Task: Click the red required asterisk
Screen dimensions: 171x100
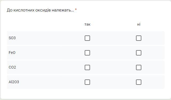Action: (76, 10)
